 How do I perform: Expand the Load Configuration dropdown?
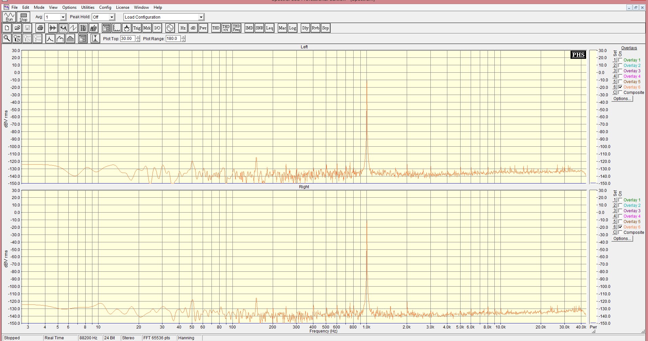click(x=201, y=17)
